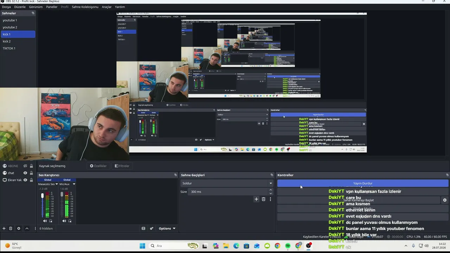The height and width of the screenshot is (253, 450).
Task: Open File Explorer from the taskbar
Action: (226, 246)
